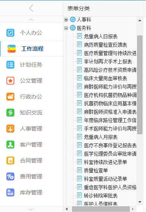Click the vertical scrollbar thumb in form tree
Screen dimensions: 146x212
[x=140, y=85]
